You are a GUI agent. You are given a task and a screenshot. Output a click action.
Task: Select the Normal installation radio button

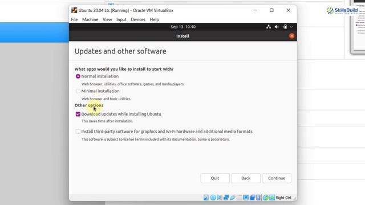tap(78, 76)
